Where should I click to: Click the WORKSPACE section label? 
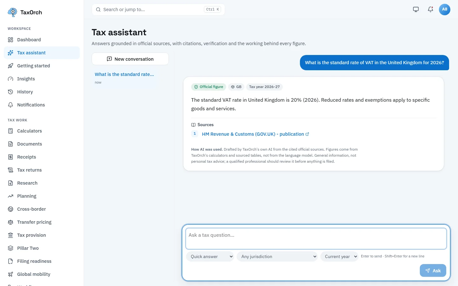pyautogui.click(x=19, y=29)
